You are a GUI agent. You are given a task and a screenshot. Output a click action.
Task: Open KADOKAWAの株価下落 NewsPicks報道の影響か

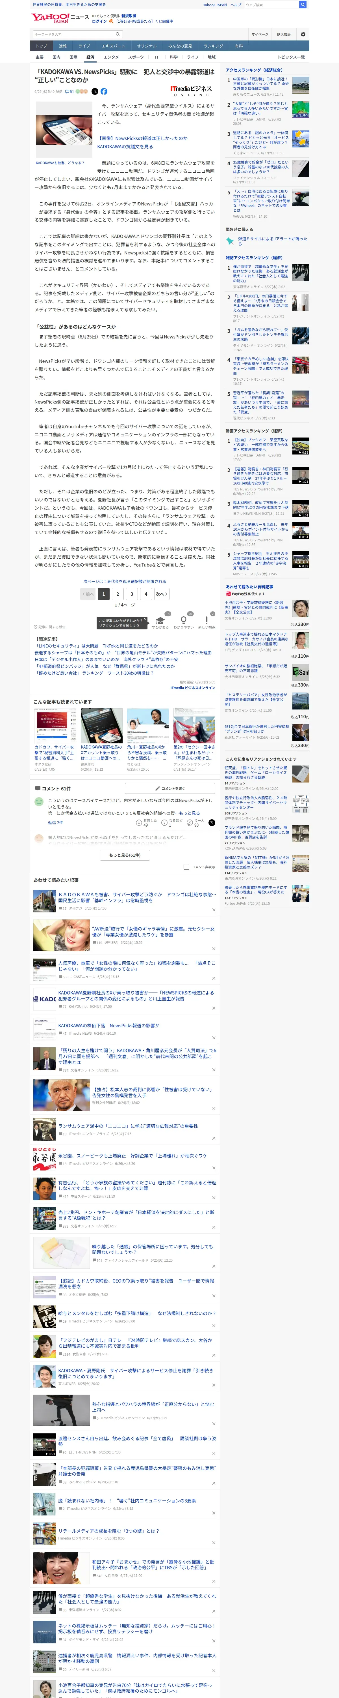108,1026
